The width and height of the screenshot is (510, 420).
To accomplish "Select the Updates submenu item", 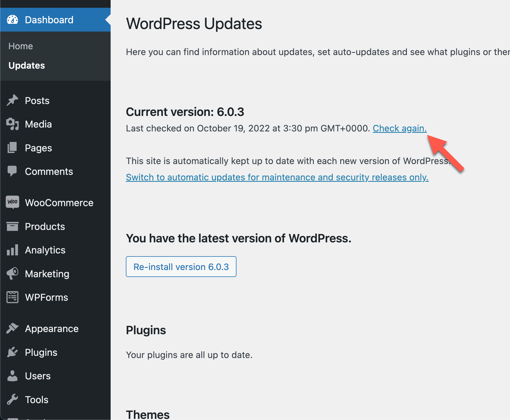I will [x=27, y=65].
